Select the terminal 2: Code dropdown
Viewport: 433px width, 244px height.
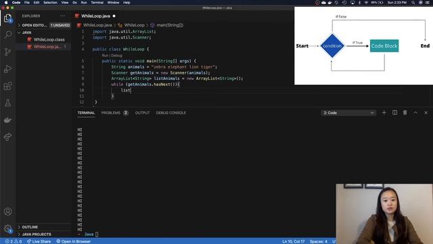pyautogui.click(x=348, y=113)
